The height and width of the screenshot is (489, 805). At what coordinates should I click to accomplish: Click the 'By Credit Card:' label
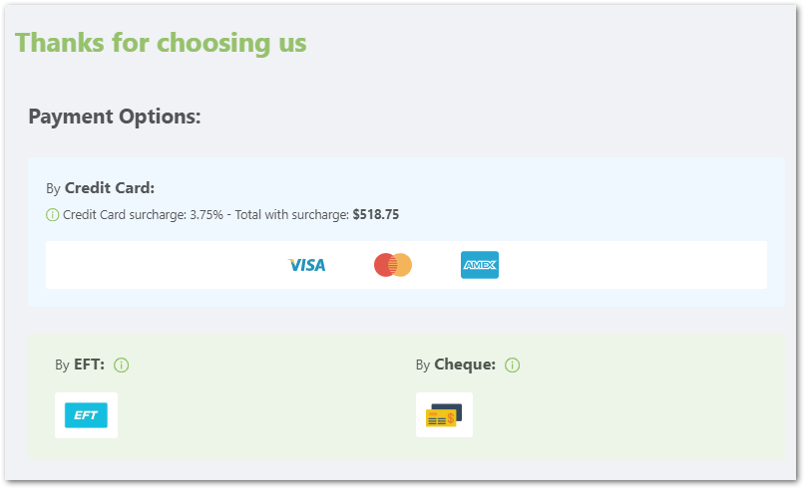pyautogui.click(x=100, y=188)
